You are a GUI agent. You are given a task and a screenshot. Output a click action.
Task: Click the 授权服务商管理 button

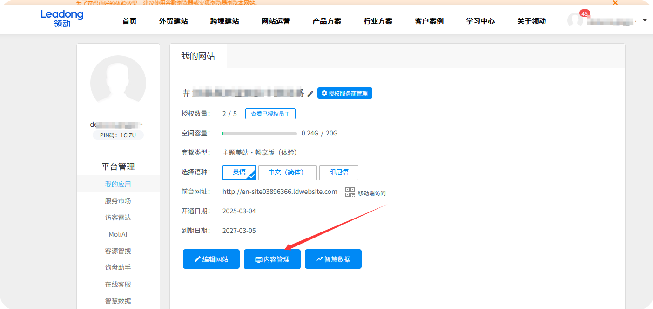pyautogui.click(x=345, y=93)
